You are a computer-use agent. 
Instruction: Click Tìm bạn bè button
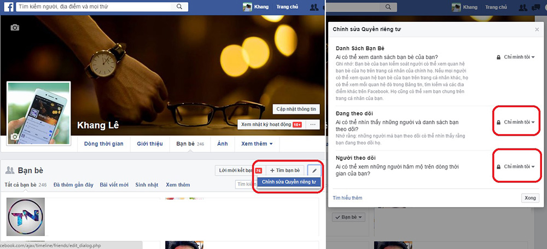point(285,170)
